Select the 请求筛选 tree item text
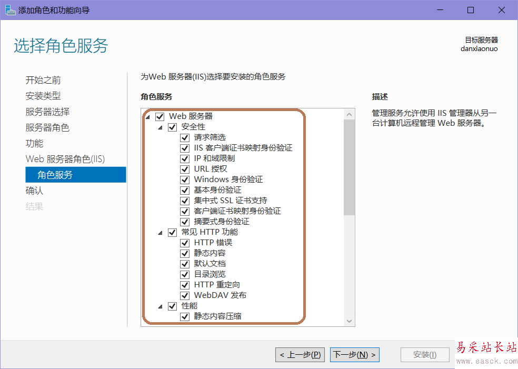The height and width of the screenshot is (369, 518). [210, 137]
